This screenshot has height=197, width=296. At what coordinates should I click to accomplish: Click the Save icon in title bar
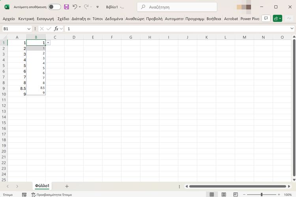pos(66,7)
